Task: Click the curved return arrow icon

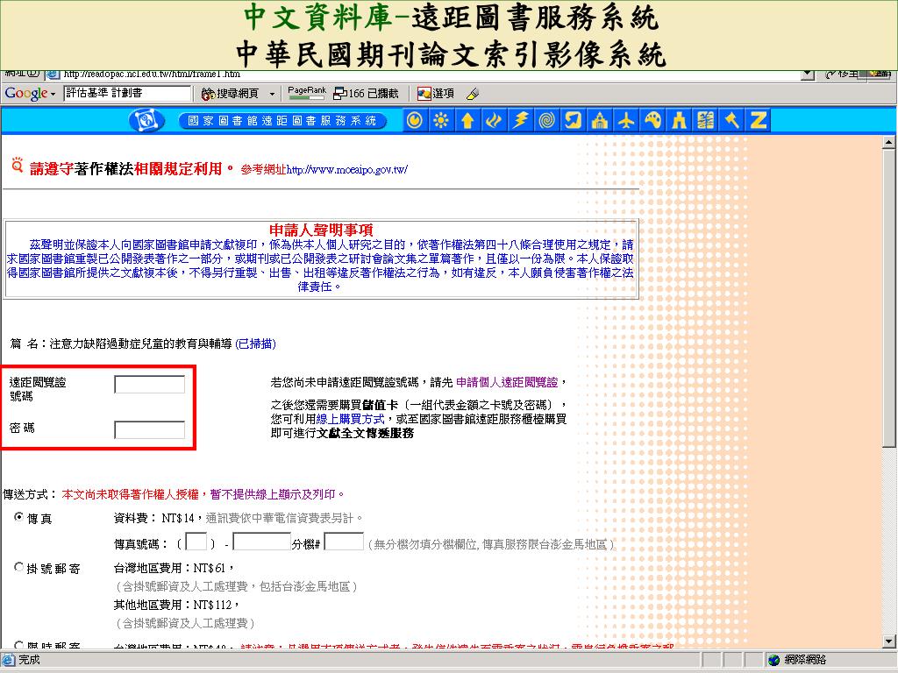Action: [574, 120]
